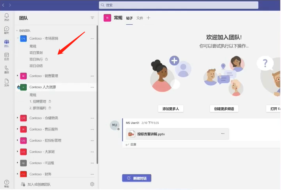Open the Files icon in sidebar
The image size is (281, 190).
click(6, 83)
